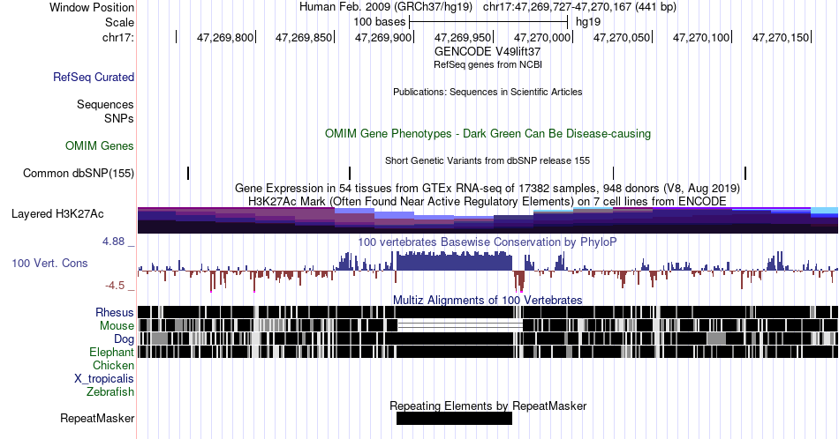Select the Zebrafish alignment row label
The width and height of the screenshot is (839, 439).
[110, 391]
